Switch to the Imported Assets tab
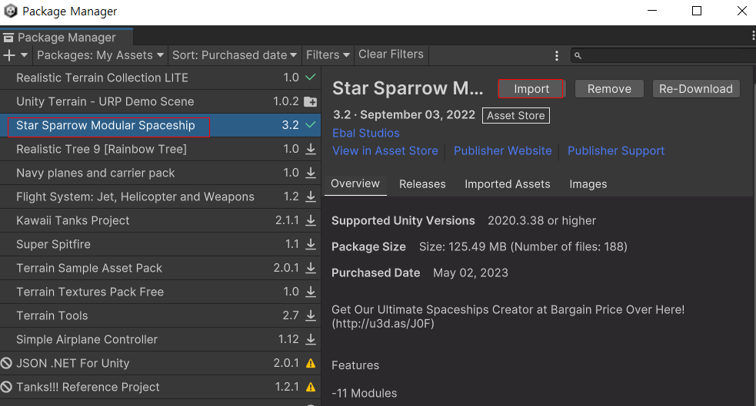The width and height of the screenshot is (756, 406). click(508, 184)
